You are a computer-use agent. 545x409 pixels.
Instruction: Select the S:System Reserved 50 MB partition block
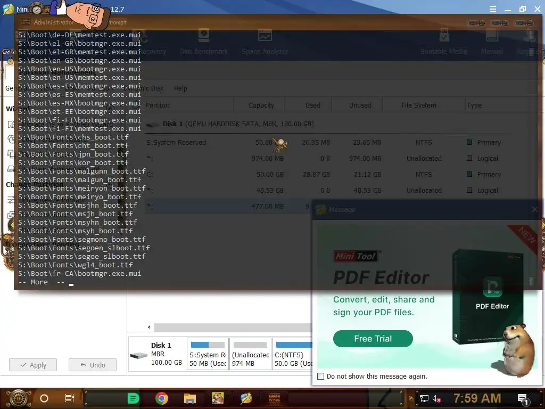[x=208, y=354]
